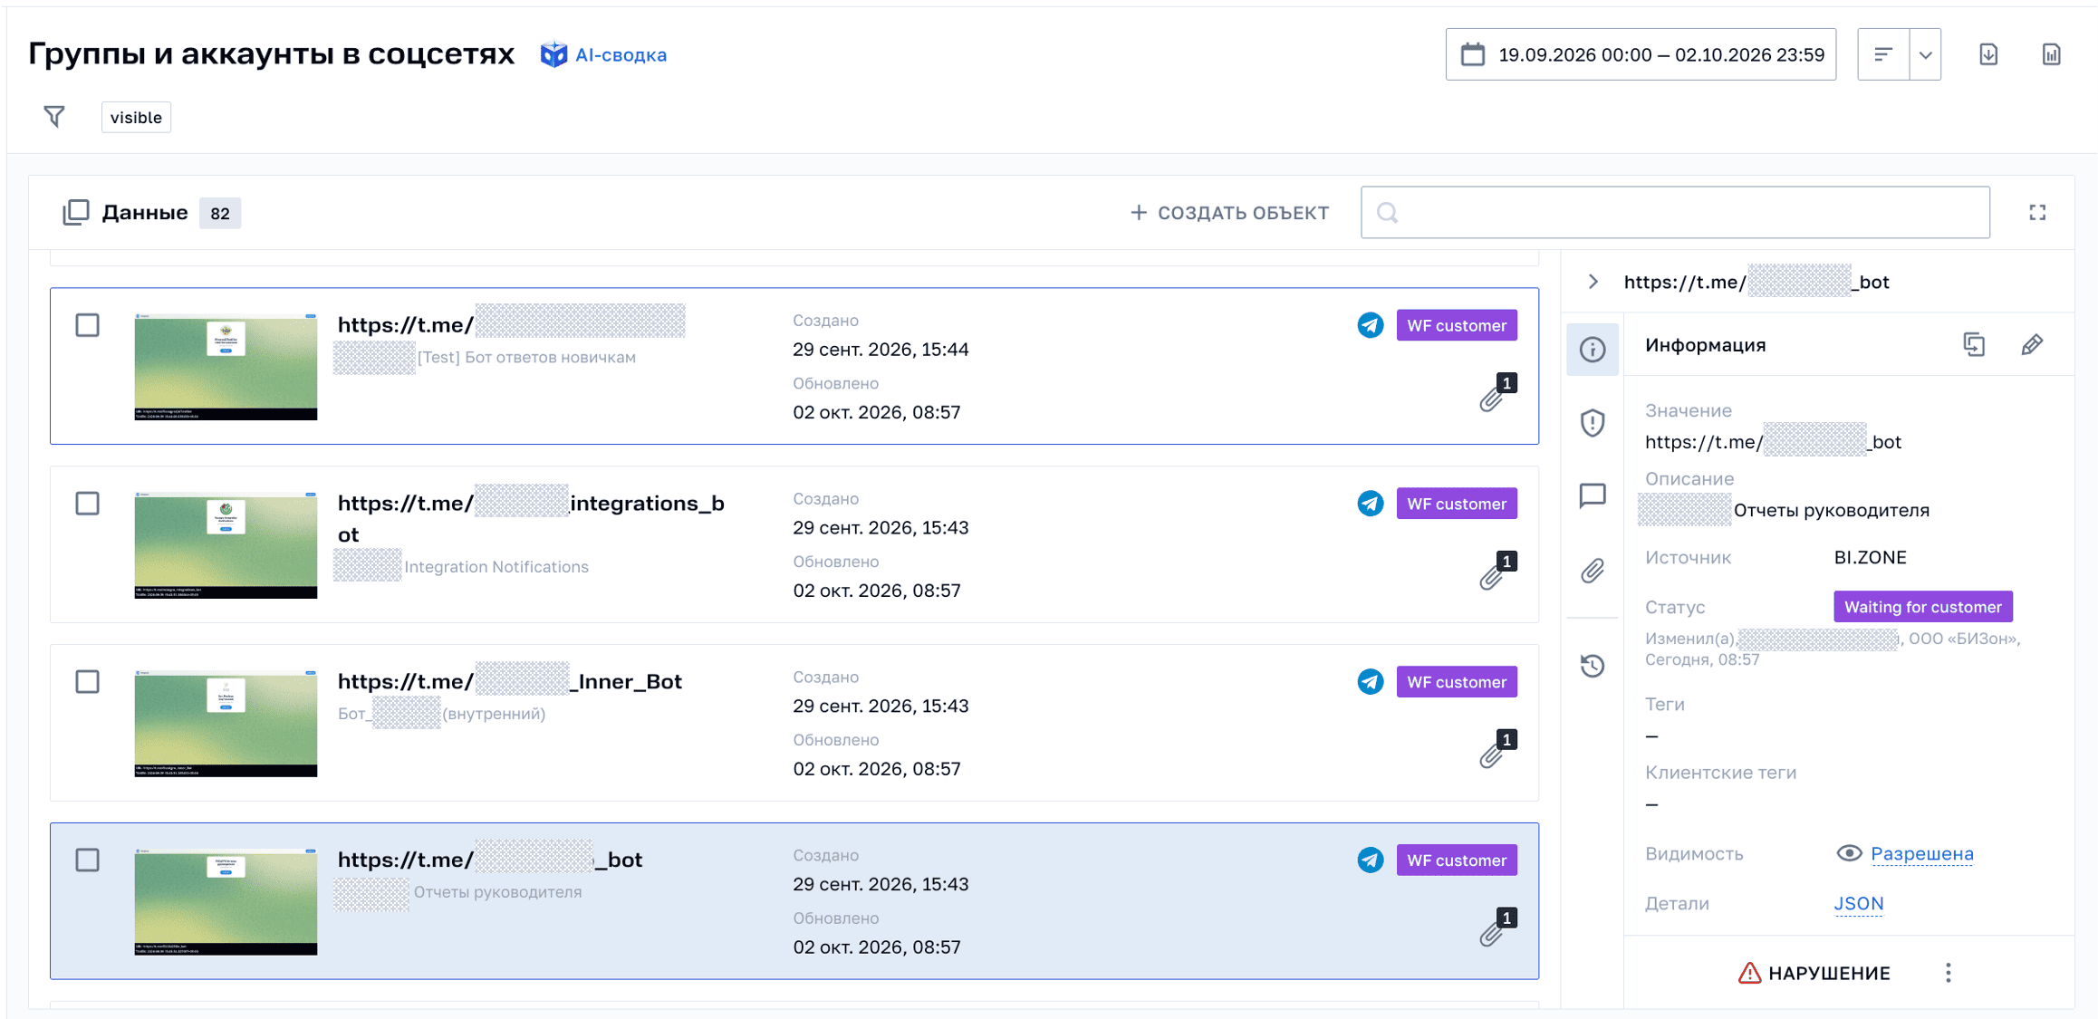Click СОЗДАТЬ ОБЪЕКТ button

click(1229, 212)
